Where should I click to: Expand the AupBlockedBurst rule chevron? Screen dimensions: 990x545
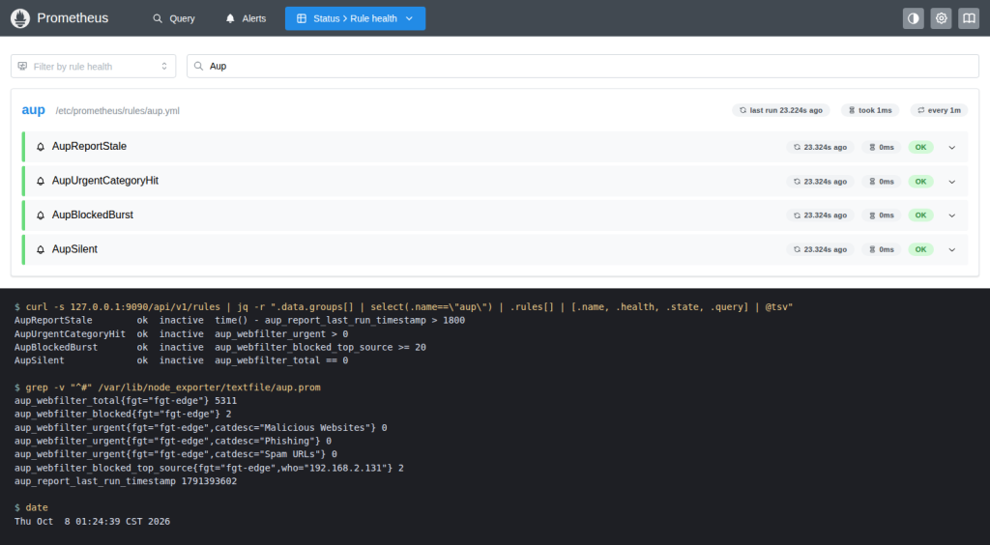point(952,215)
